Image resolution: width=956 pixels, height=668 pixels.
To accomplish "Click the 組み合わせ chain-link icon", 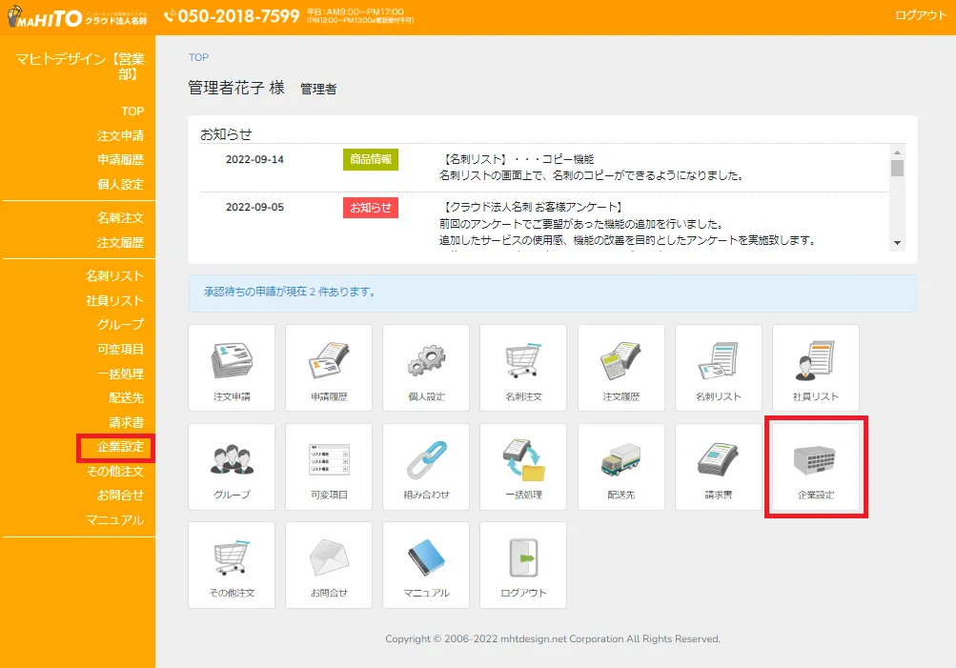I will (x=425, y=467).
